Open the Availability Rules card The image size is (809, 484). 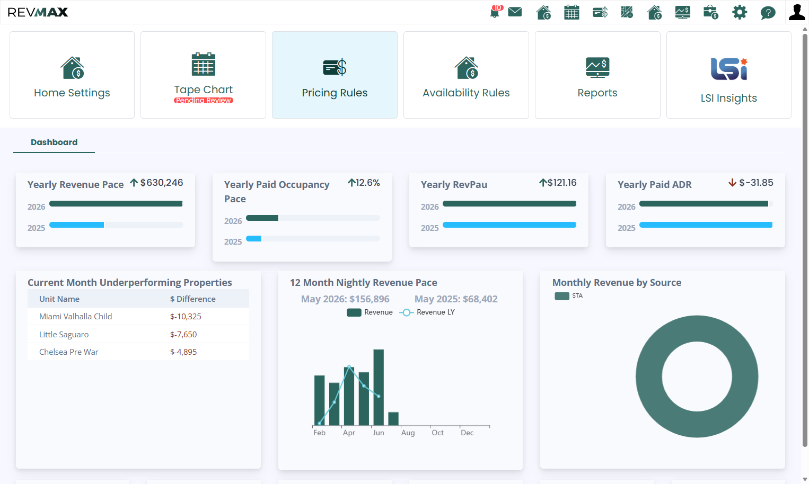pyautogui.click(x=466, y=75)
